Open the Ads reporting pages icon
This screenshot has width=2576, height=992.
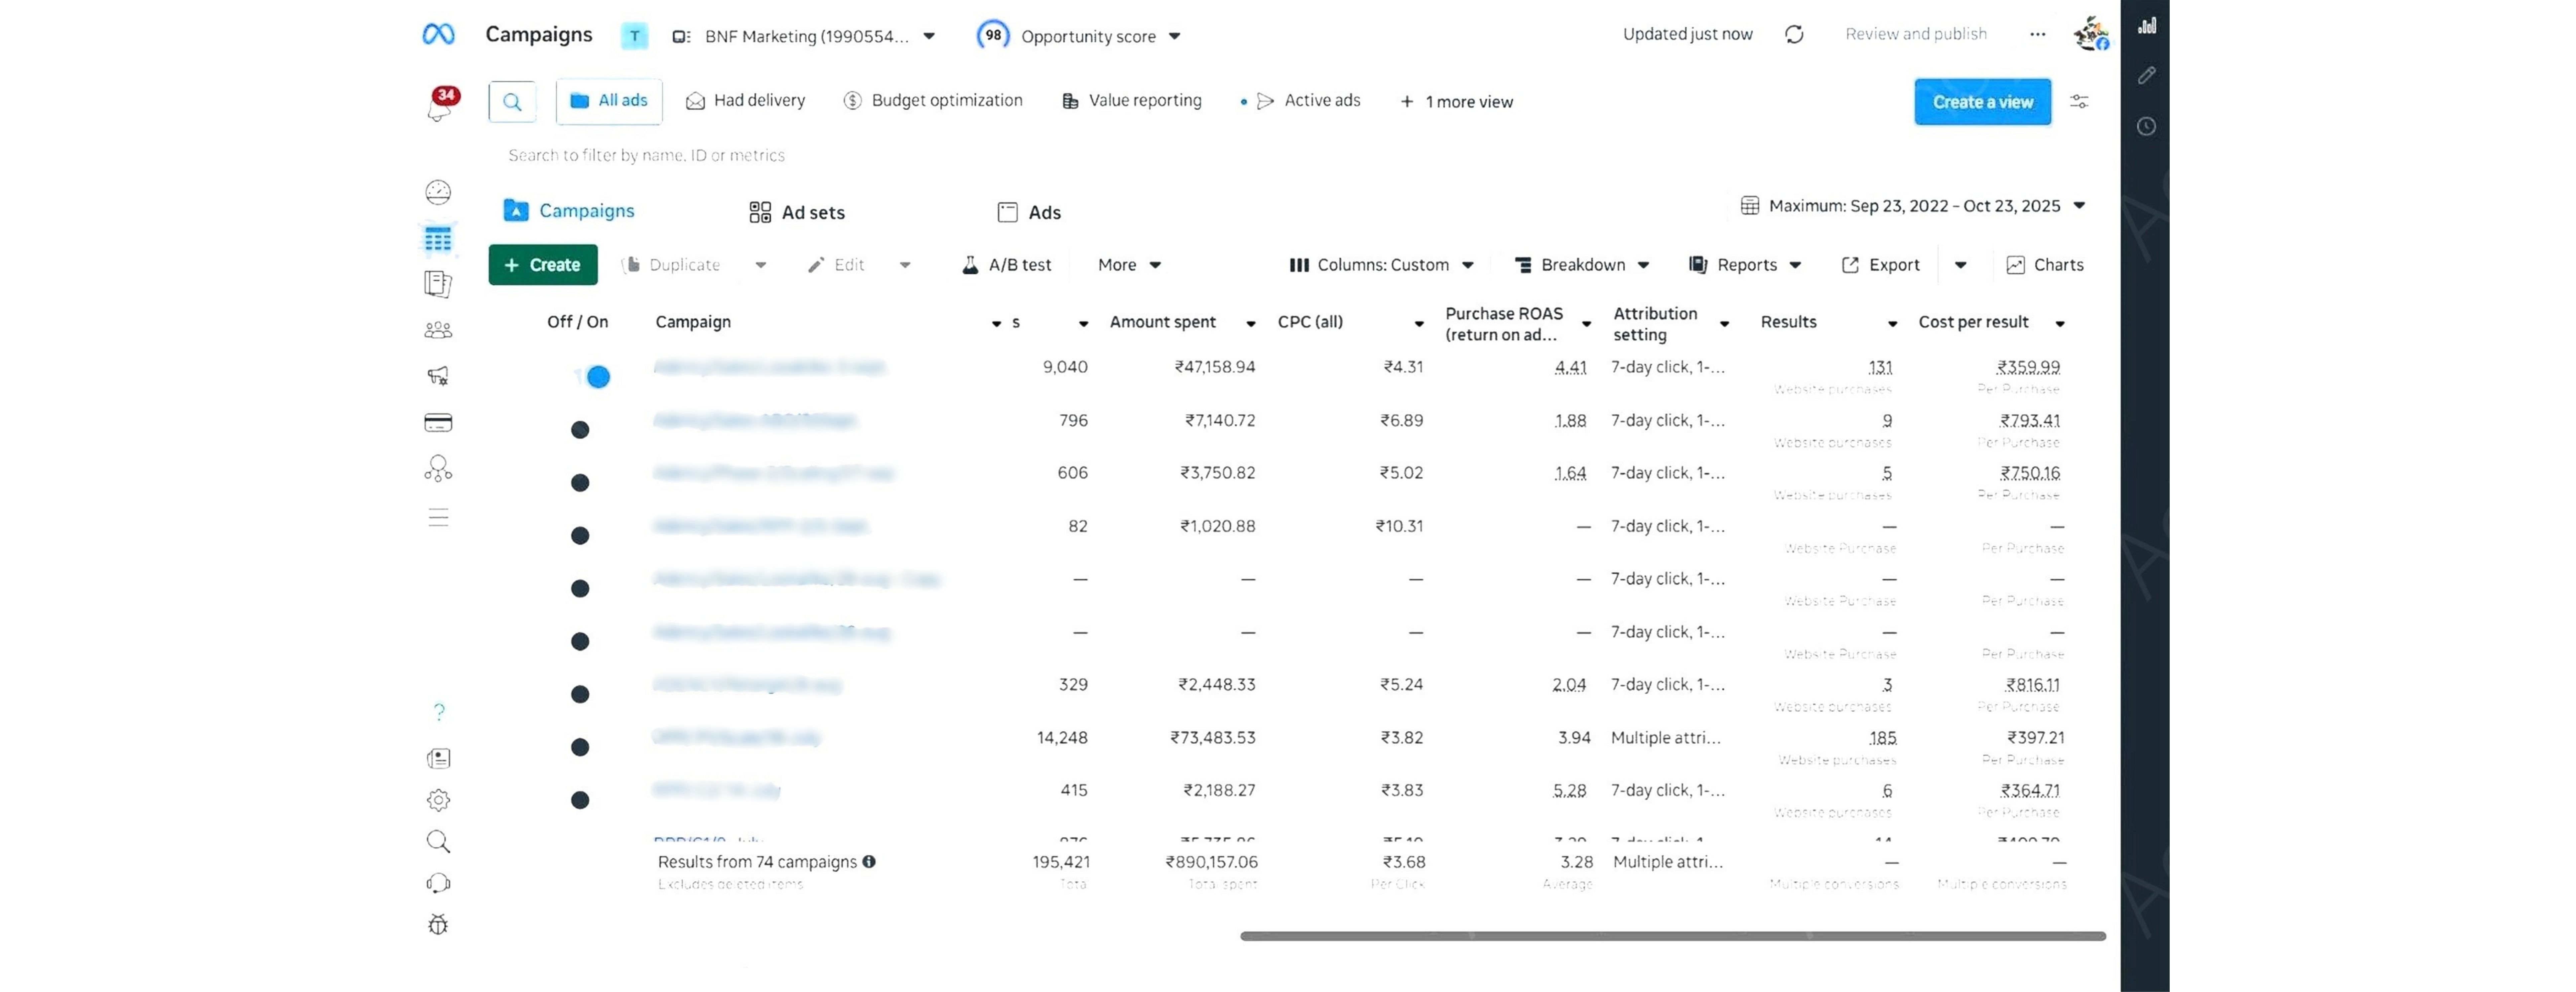438,284
